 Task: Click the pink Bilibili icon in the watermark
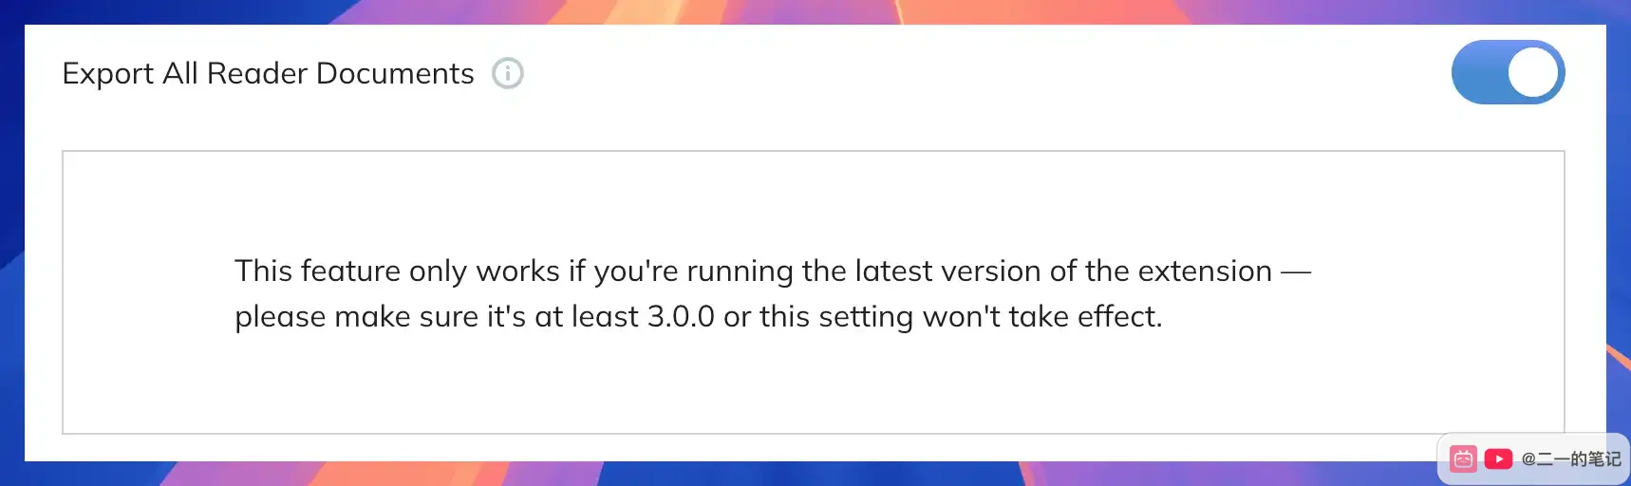1464,459
